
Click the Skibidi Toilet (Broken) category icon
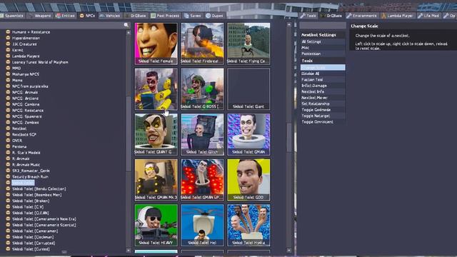point(8,201)
